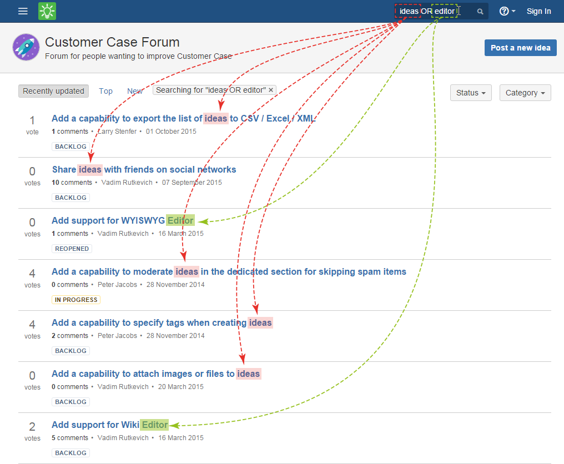This screenshot has width=564, height=464.
Task: Click the "10 comments" count
Action: coord(72,183)
